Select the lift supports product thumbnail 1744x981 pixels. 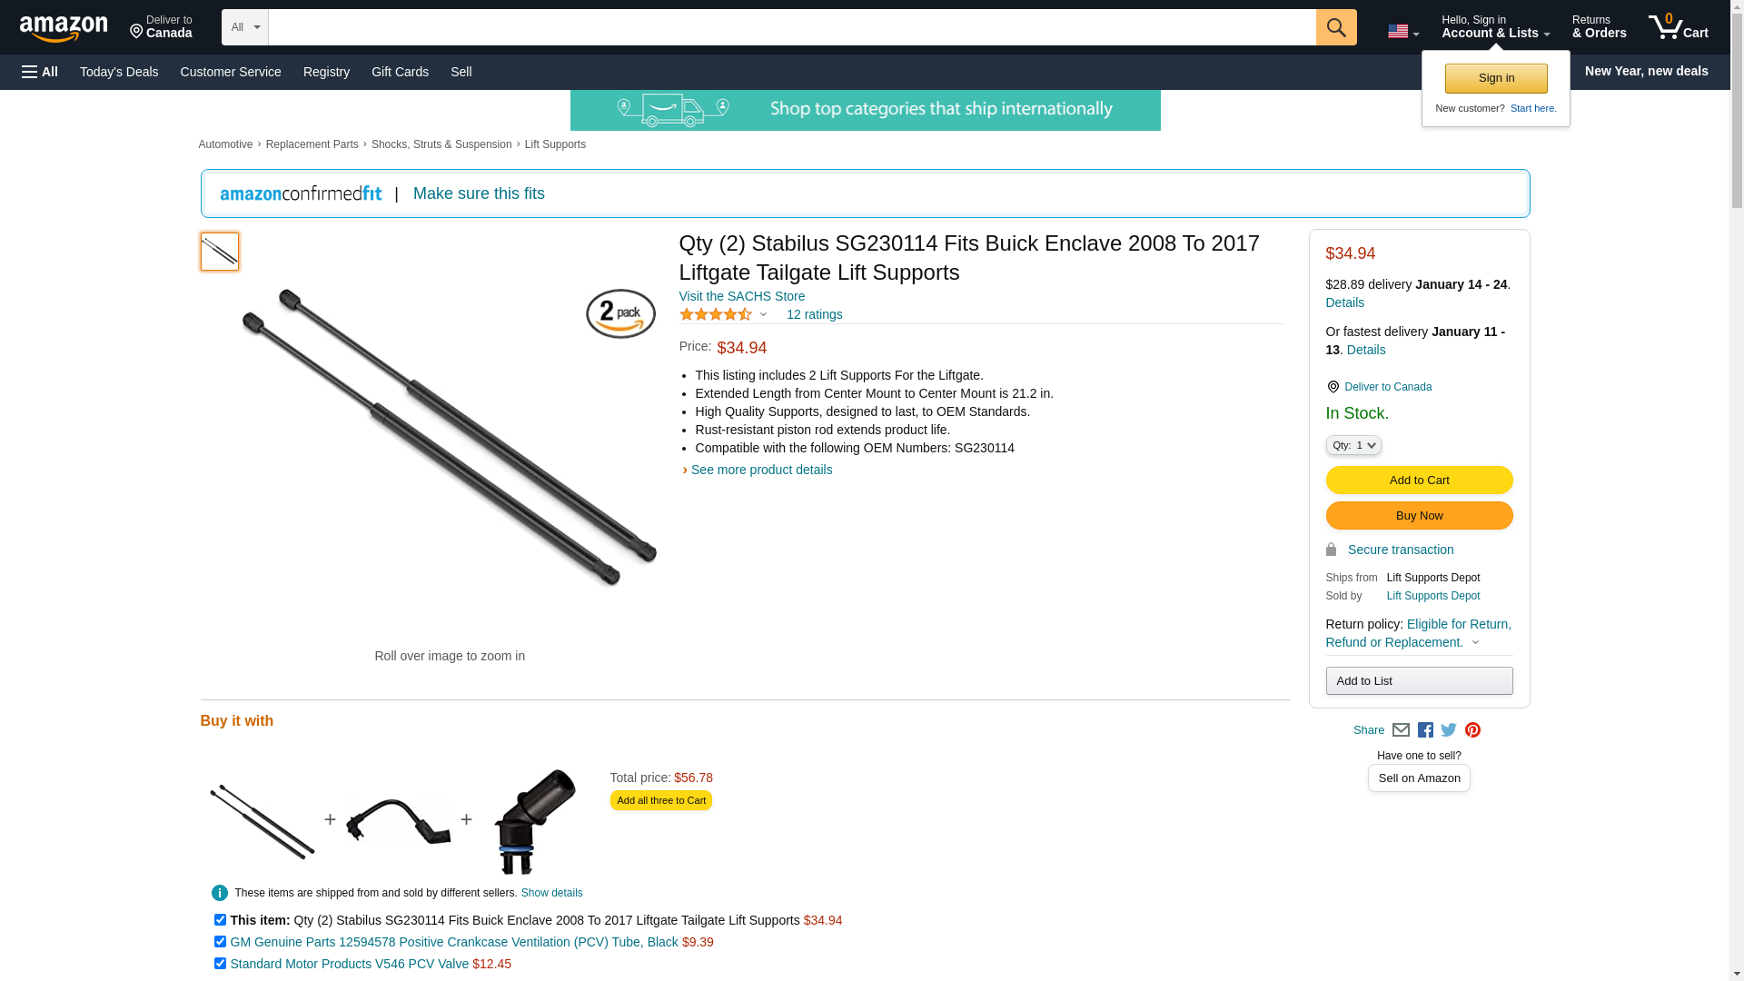tap(220, 252)
